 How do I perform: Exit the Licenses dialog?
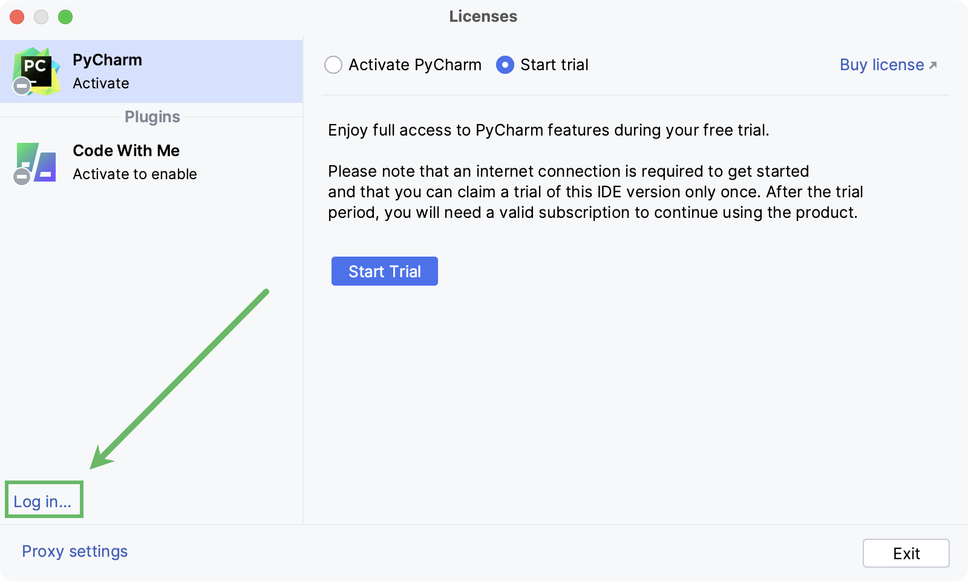(906, 553)
